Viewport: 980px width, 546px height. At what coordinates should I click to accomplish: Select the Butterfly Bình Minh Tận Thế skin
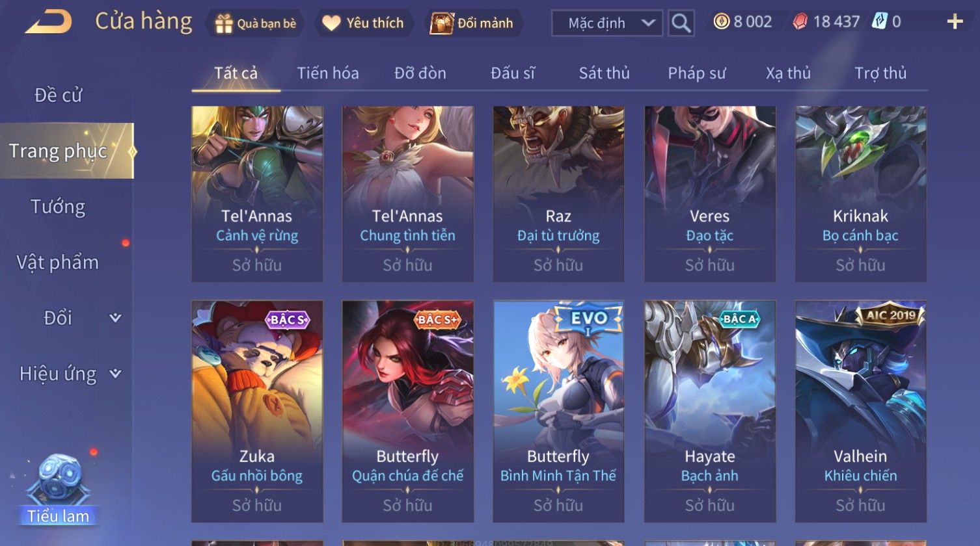pos(558,411)
